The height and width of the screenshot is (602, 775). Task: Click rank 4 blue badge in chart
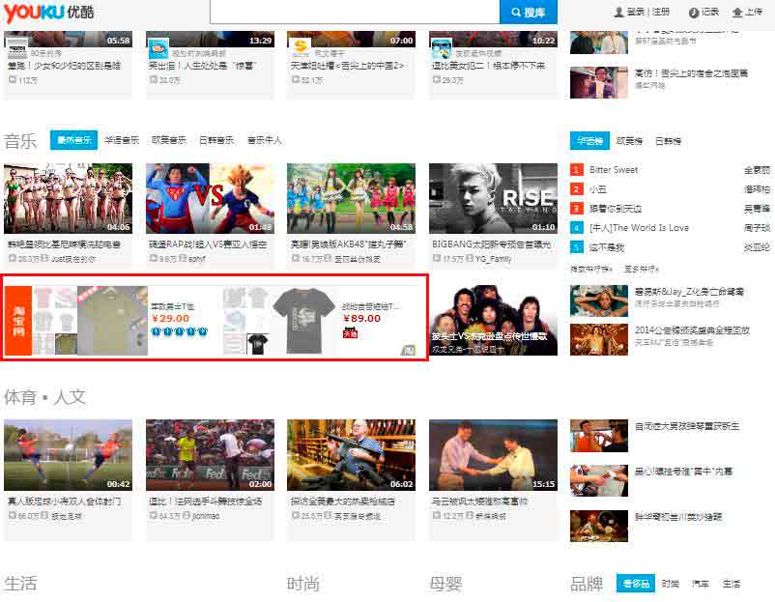click(576, 227)
